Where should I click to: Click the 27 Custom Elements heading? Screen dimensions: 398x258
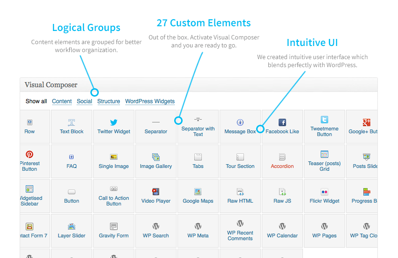pyautogui.click(x=204, y=23)
